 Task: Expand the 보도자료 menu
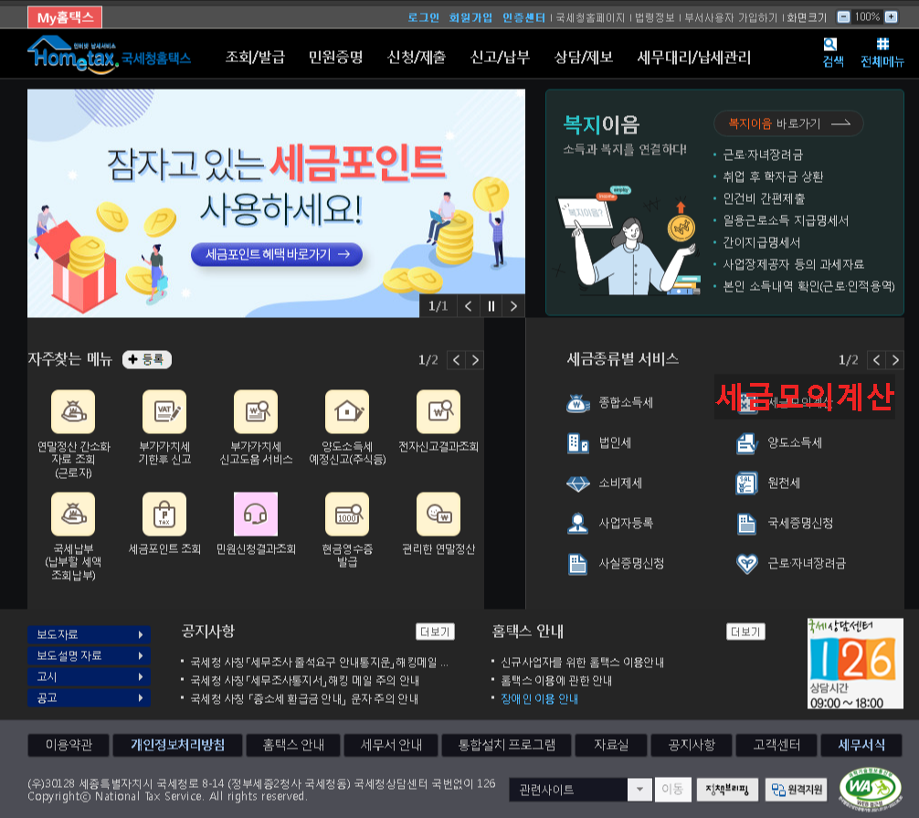coord(90,634)
